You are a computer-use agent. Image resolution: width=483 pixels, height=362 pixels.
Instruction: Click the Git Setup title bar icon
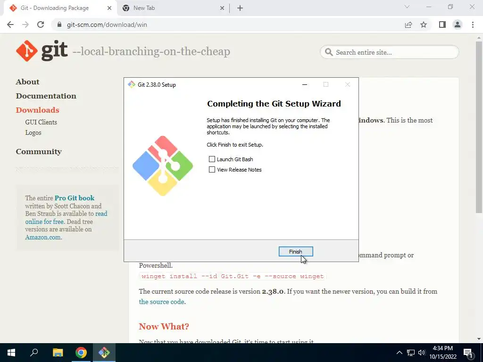(x=132, y=85)
